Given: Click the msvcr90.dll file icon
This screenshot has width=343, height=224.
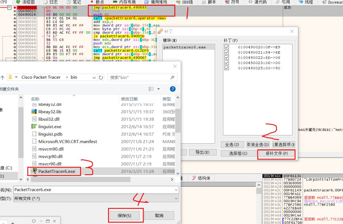Looking at the screenshot, I should pos(34,164).
